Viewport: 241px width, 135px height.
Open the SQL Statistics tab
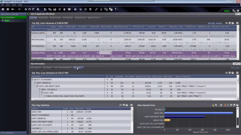(x=35, y=68)
